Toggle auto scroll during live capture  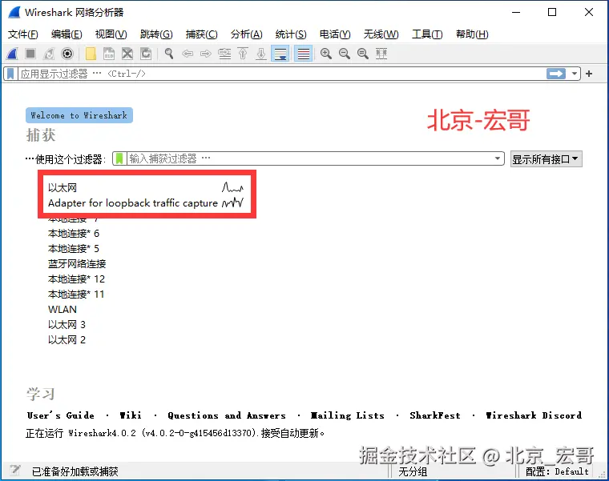pyautogui.click(x=280, y=54)
